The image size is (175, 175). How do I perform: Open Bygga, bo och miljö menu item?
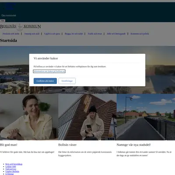(x=74, y=34)
